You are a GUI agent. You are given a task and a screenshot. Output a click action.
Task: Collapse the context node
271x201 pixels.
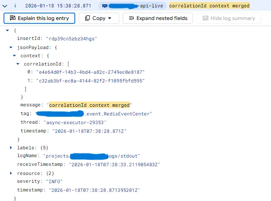14,56
